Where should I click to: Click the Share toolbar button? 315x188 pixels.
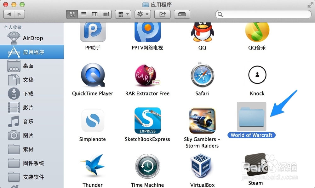(x=162, y=14)
